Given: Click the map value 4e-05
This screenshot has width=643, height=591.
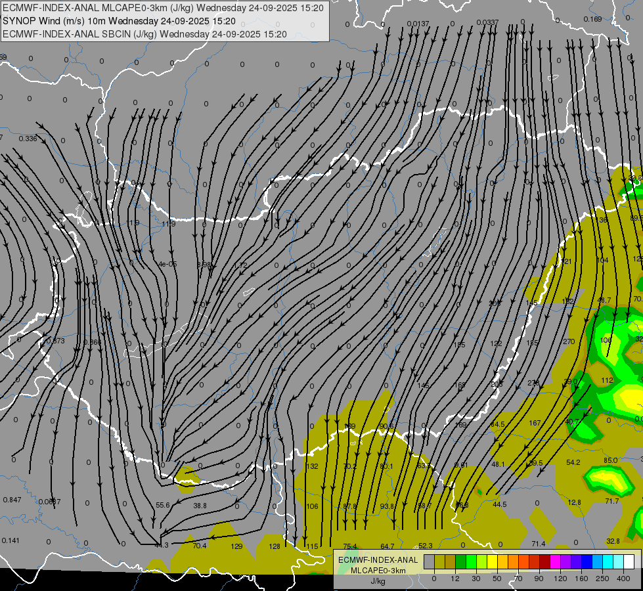Looking at the screenshot, I should tap(167, 264).
